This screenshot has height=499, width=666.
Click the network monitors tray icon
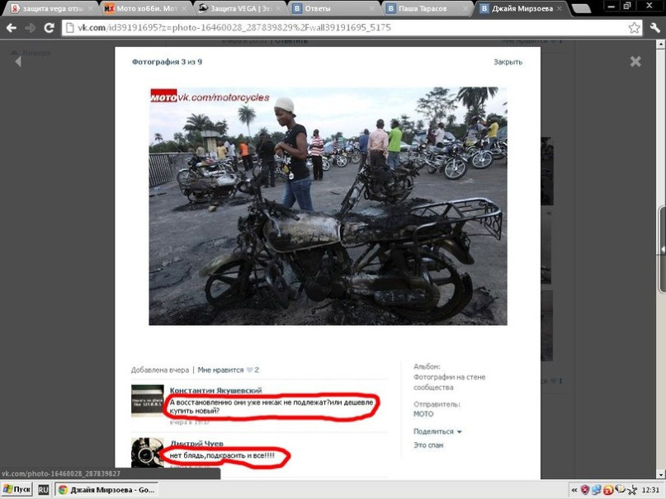pyautogui.click(x=597, y=490)
